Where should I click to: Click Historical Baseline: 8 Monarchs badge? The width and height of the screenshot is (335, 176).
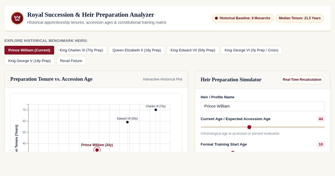pos(243,18)
